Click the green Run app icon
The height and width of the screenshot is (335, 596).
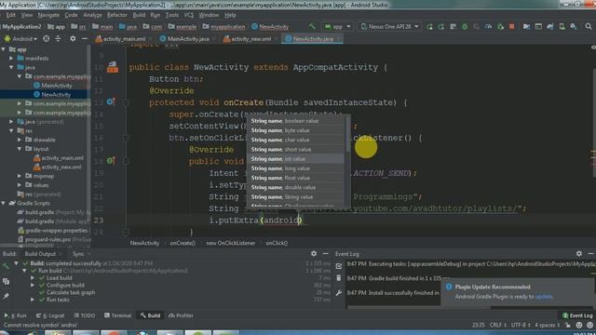(x=429, y=27)
